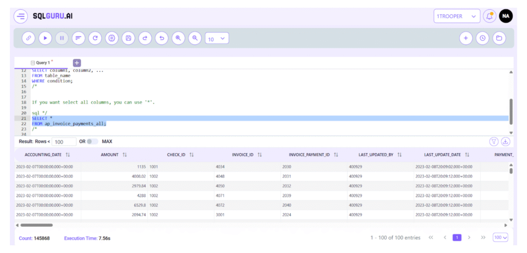The height and width of the screenshot is (253, 527).
Task: Go to page 1 in pagination
Action: pos(456,238)
